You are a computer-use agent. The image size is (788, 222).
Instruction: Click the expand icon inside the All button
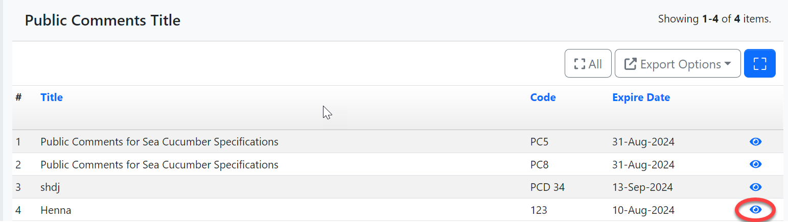click(x=580, y=64)
